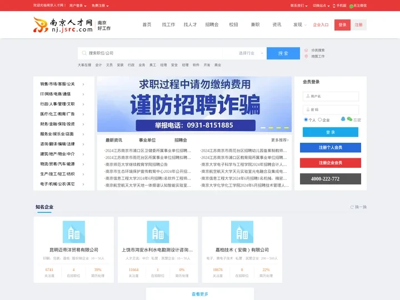
Task: Open the 免费注册 dropdown in top bar
Action: (100, 6)
